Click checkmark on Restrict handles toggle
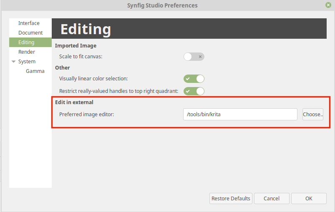Viewport: 335px width, 212px height. 188,92
